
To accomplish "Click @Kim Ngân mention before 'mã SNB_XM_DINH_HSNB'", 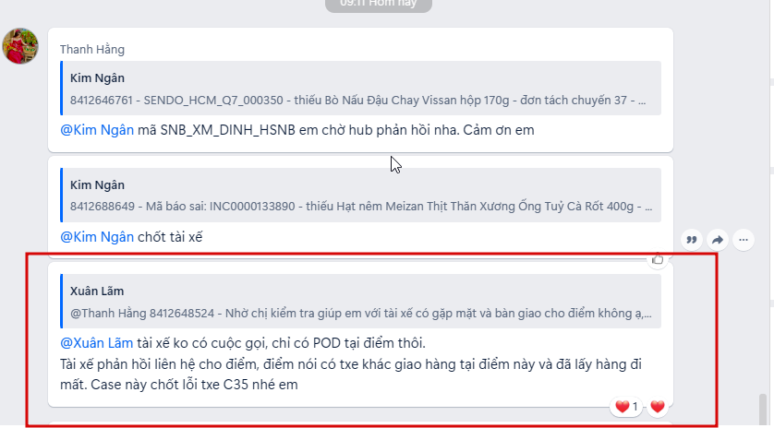I will coord(97,130).
